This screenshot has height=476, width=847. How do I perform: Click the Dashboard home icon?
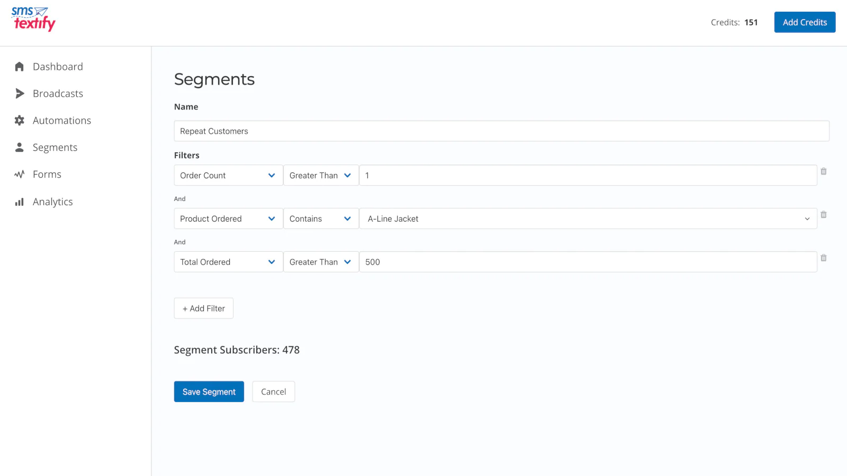20,67
